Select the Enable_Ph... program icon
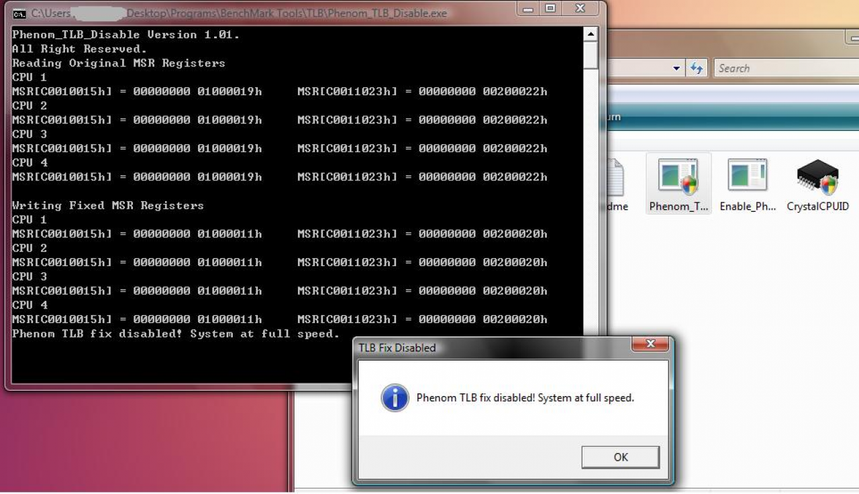859x494 pixels. (x=747, y=183)
